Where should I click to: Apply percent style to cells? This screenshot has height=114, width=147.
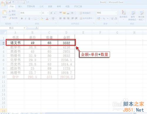coord(104,18)
